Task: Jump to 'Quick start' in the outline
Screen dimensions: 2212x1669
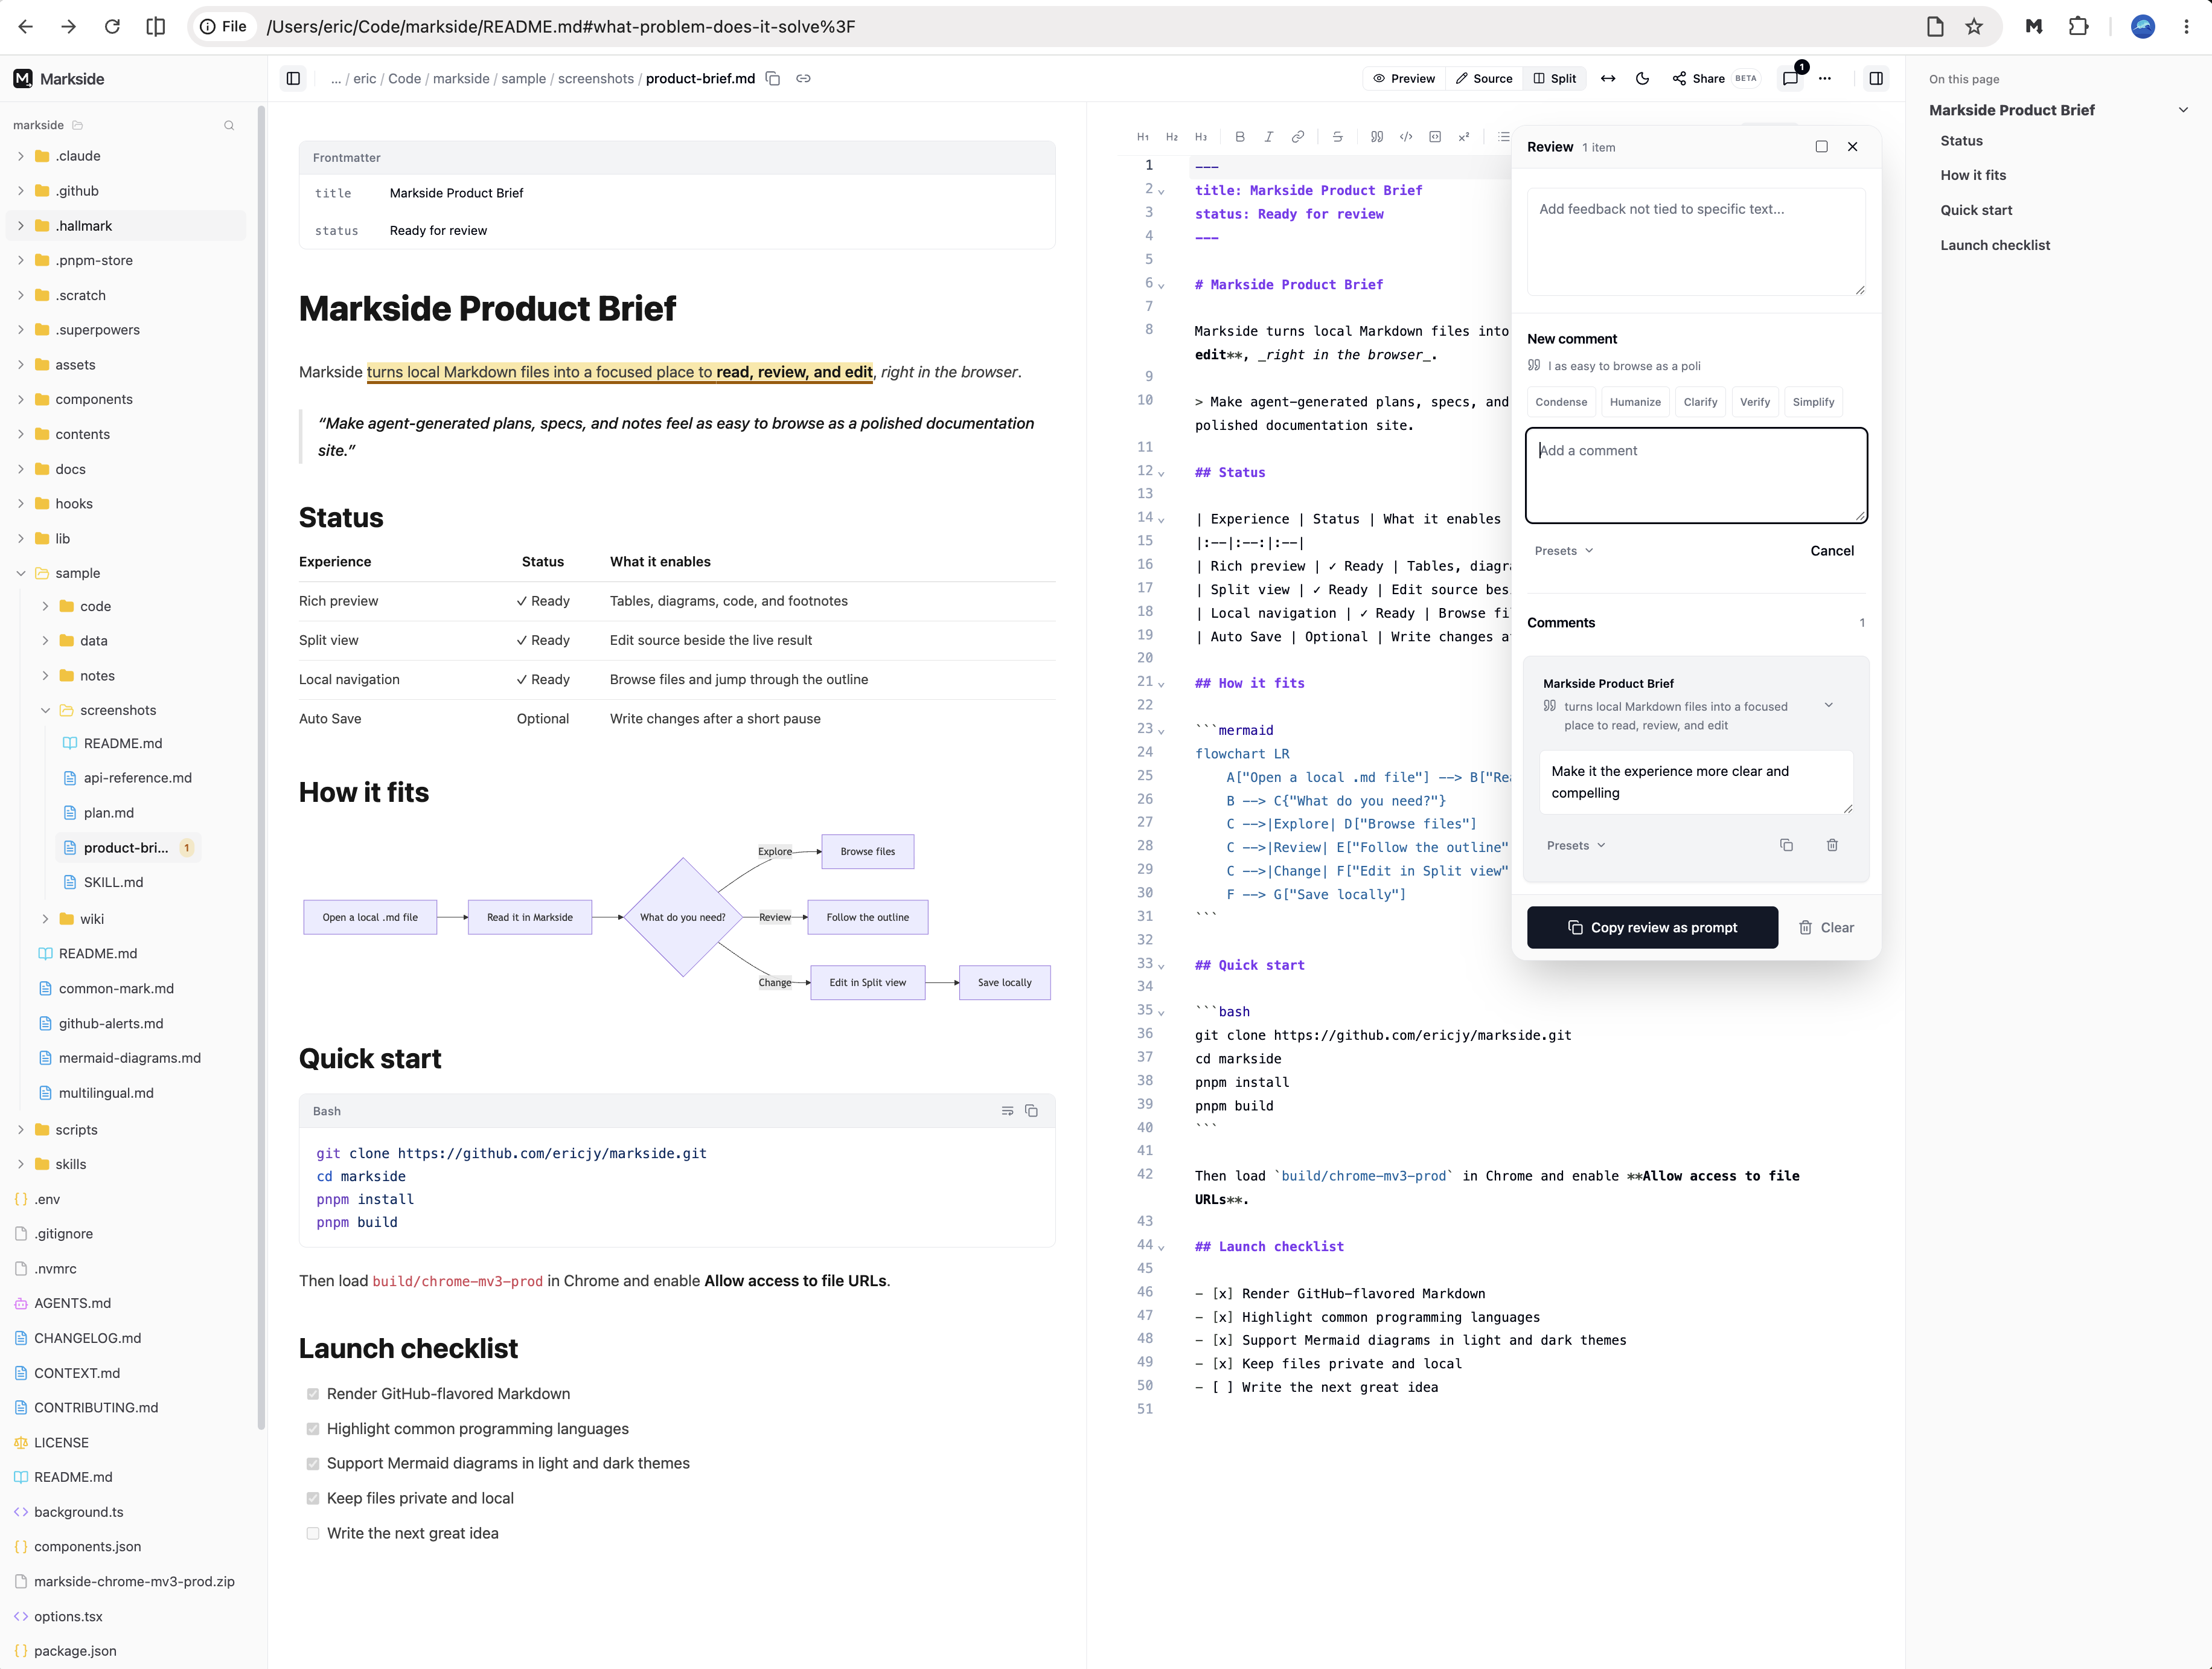Action: [x=1976, y=210]
